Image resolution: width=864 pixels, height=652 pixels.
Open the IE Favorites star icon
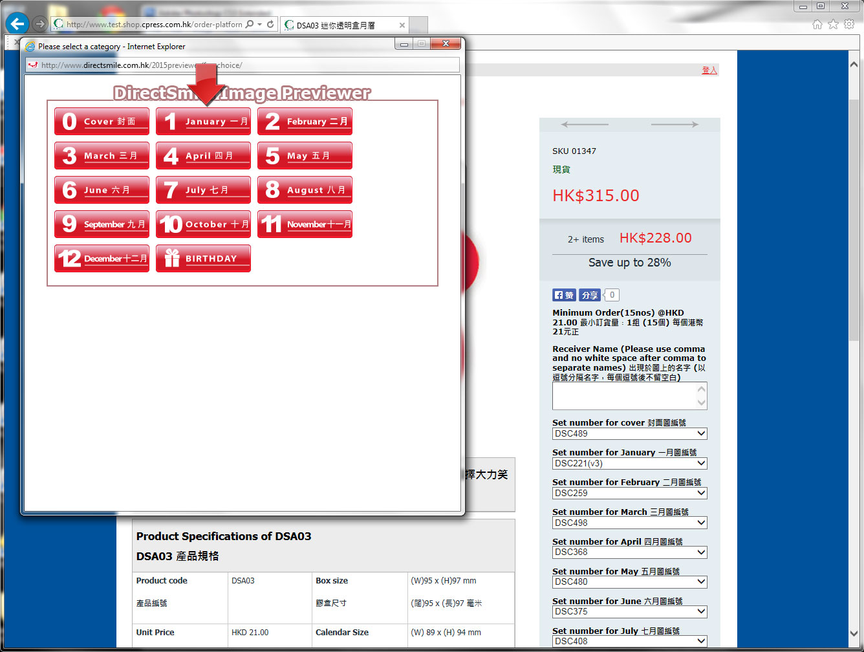click(833, 25)
